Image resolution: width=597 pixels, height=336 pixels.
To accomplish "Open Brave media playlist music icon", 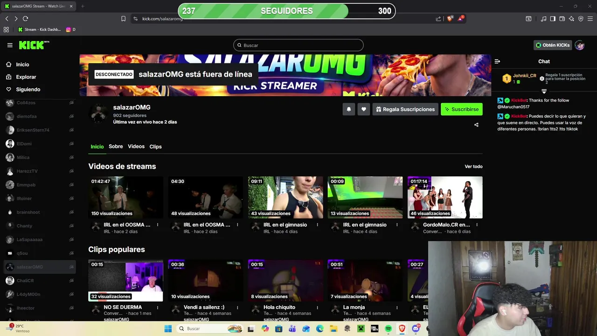I will (543, 19).
